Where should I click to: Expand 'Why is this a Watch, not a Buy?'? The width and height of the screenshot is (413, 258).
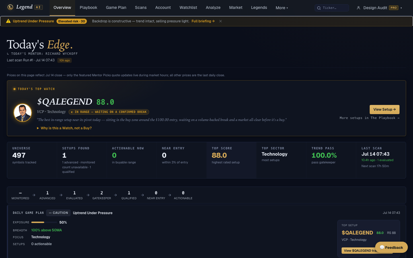[x=64, y=128]
